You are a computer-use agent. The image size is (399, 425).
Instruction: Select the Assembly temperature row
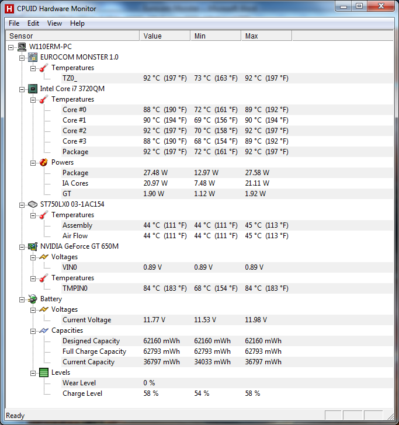click(x=227, y=225)
